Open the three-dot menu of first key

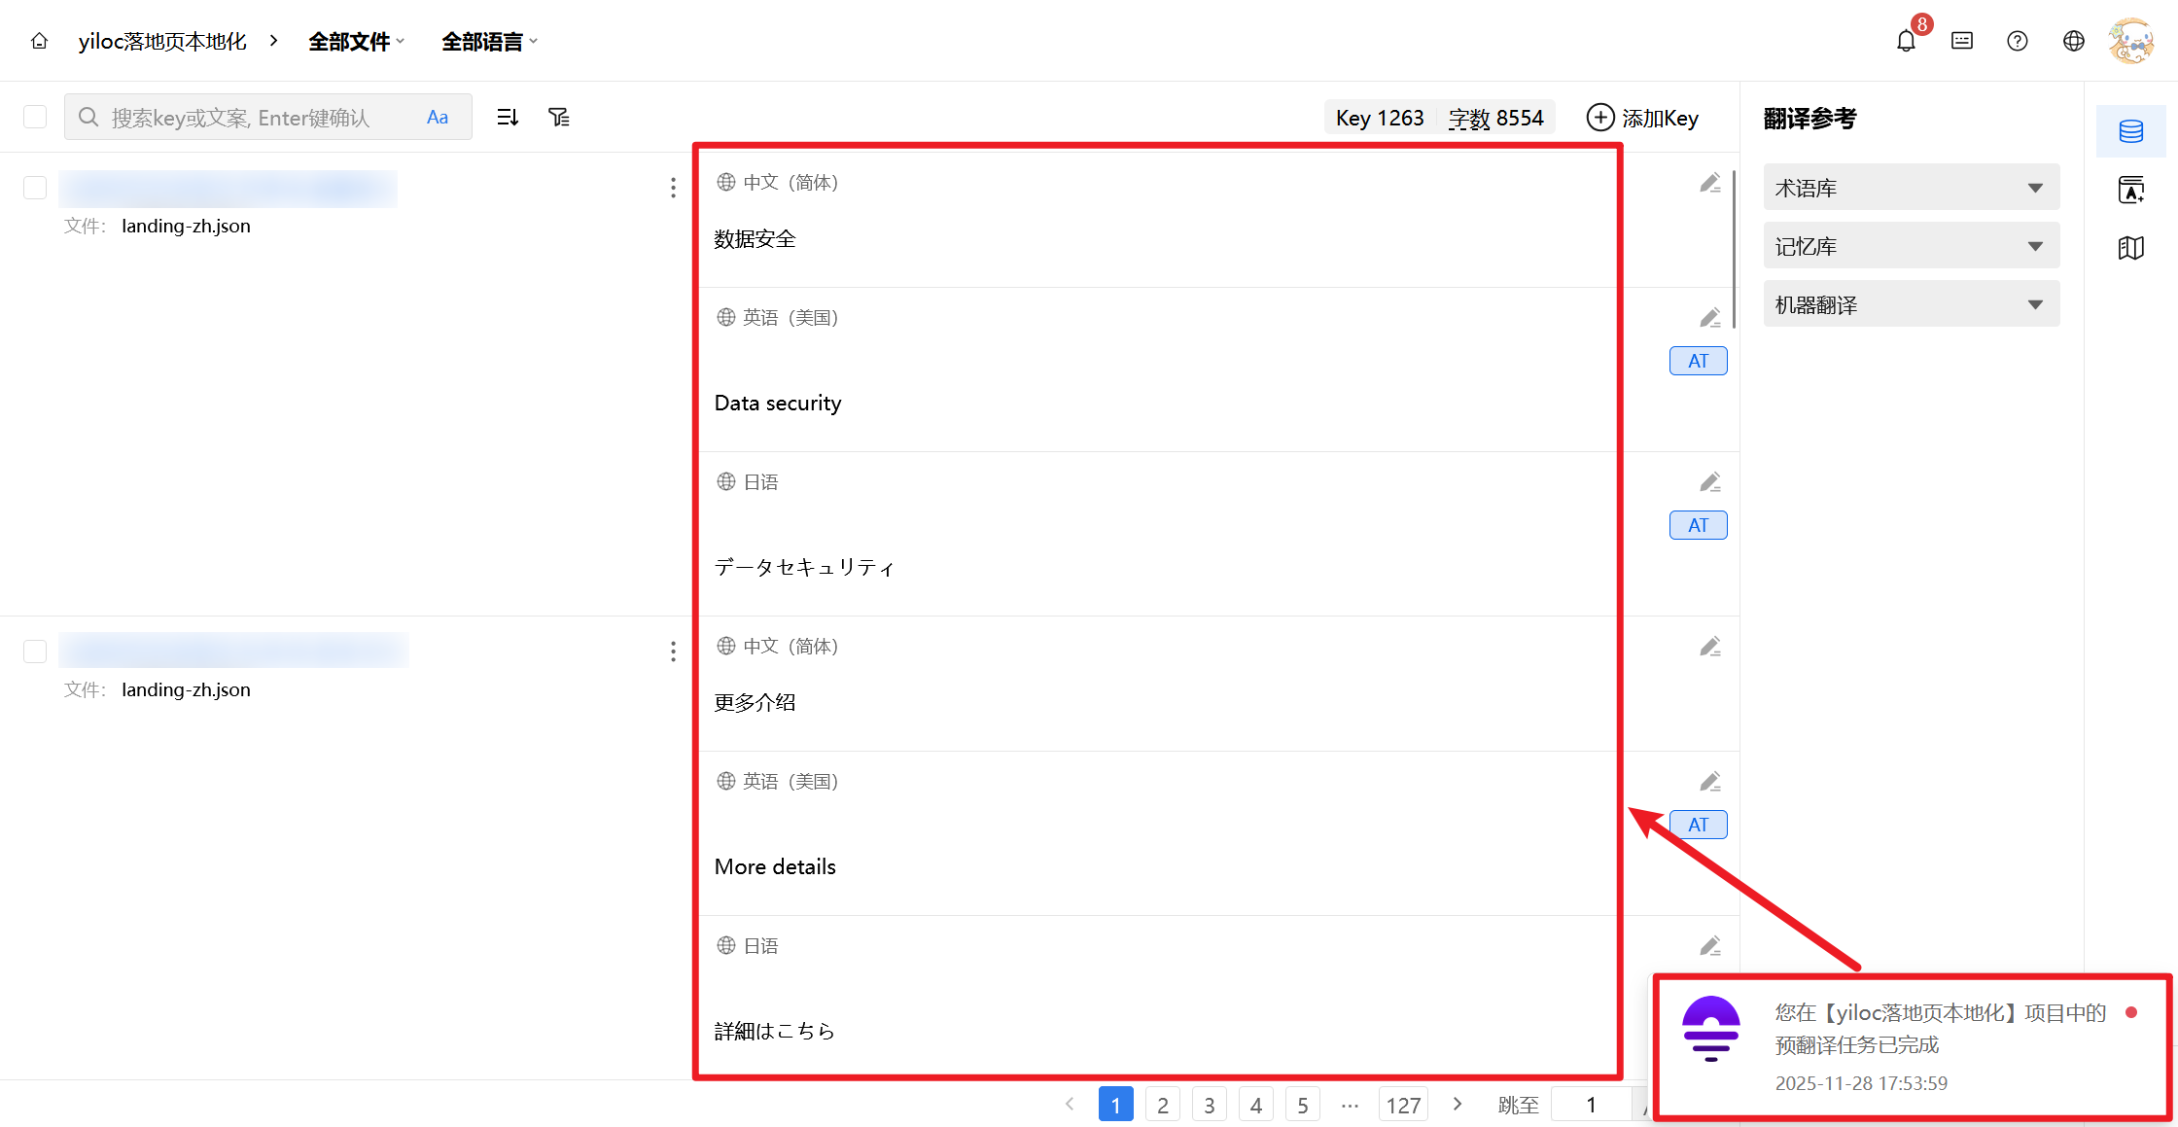click(673, 188)
